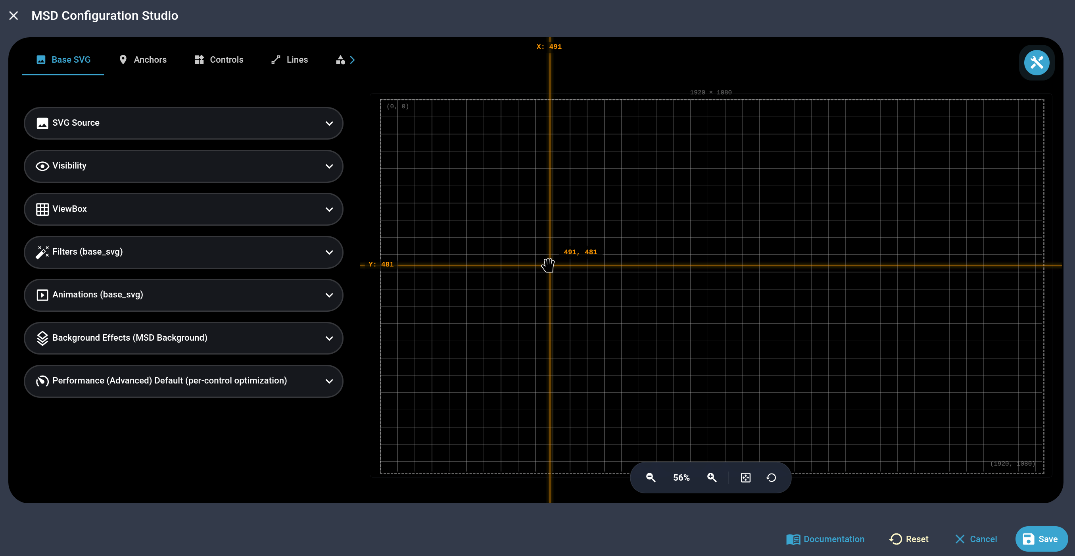This screenshot has height=556, width=1075.
Task: Click the Filters magic wand icon
Action: click(x=42, y=252)
